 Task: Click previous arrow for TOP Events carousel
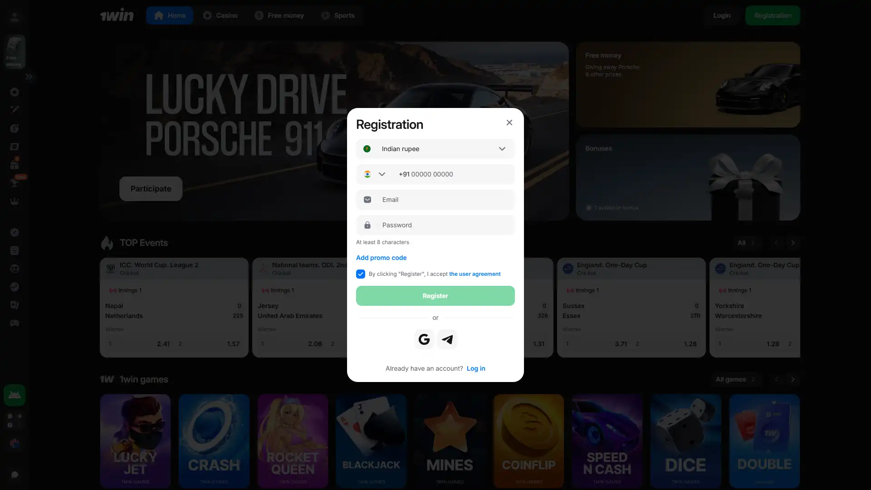[776, 243]
